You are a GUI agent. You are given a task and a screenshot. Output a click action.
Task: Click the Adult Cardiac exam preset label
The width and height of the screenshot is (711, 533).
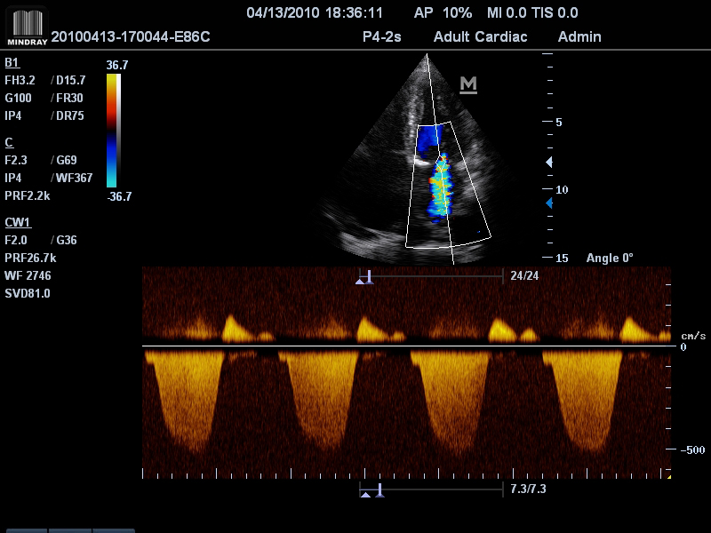pyautogui.click(x=480, y=36)
